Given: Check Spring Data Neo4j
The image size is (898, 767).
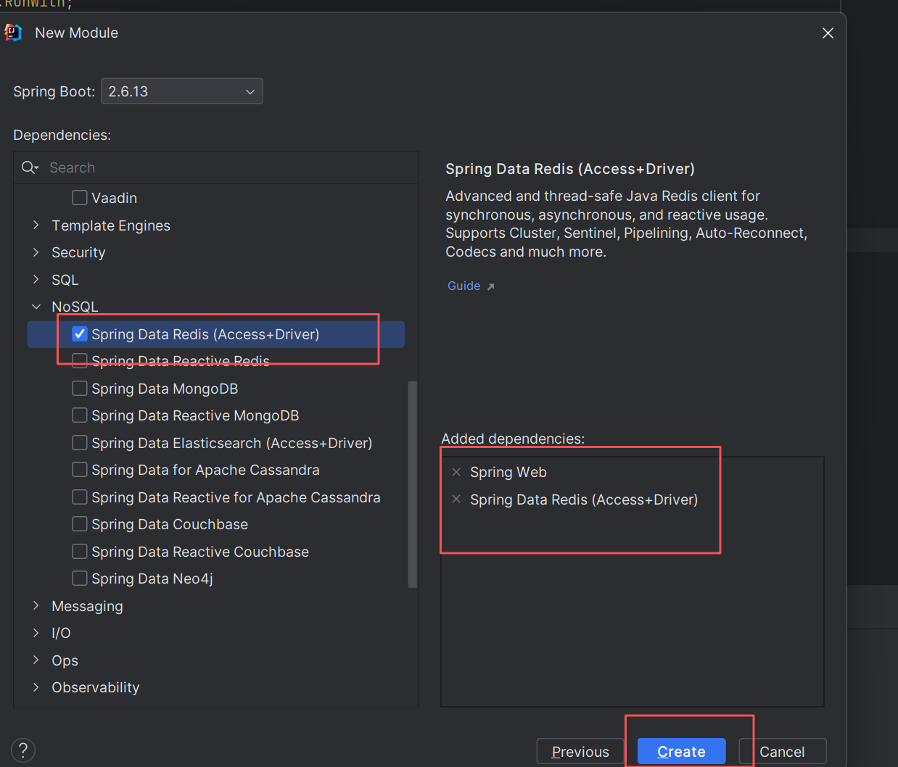Looking at the screenshot, I should [80, 578].
